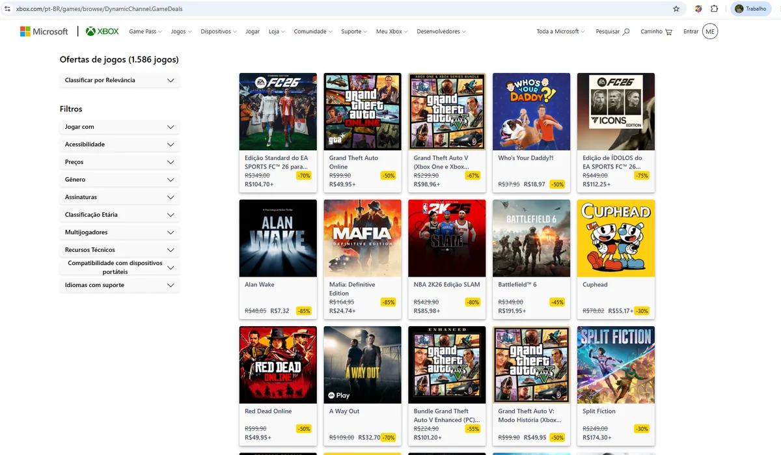Open the Mafia Definitive Edition cover
781x455 pixels.
click(x=363, y=238)
